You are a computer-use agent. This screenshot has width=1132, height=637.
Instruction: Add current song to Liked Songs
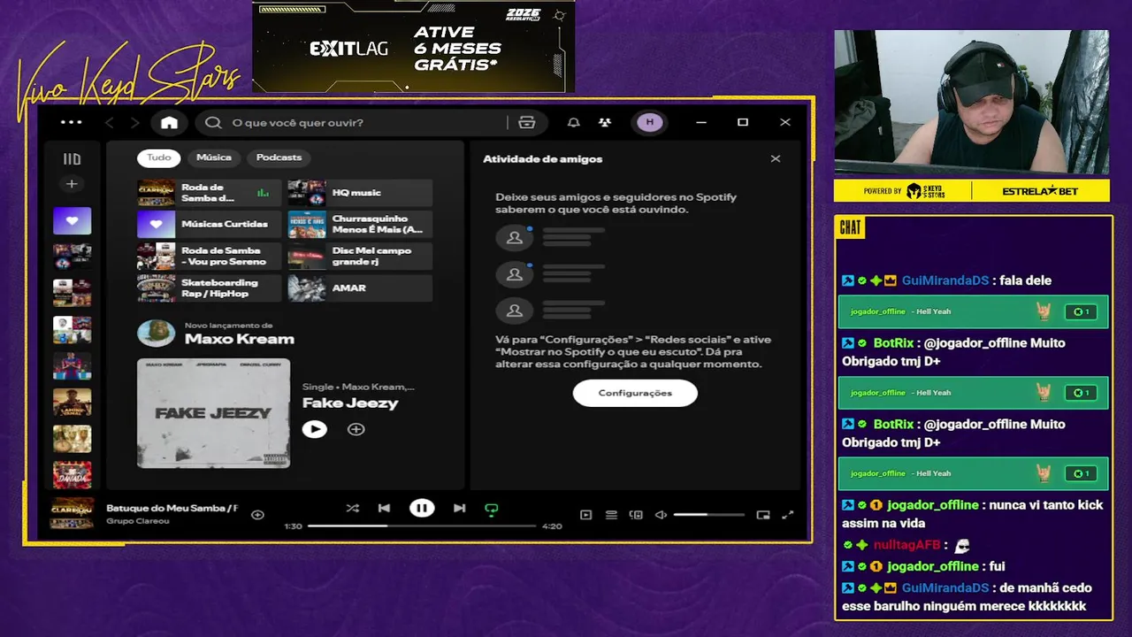[257, 515]
